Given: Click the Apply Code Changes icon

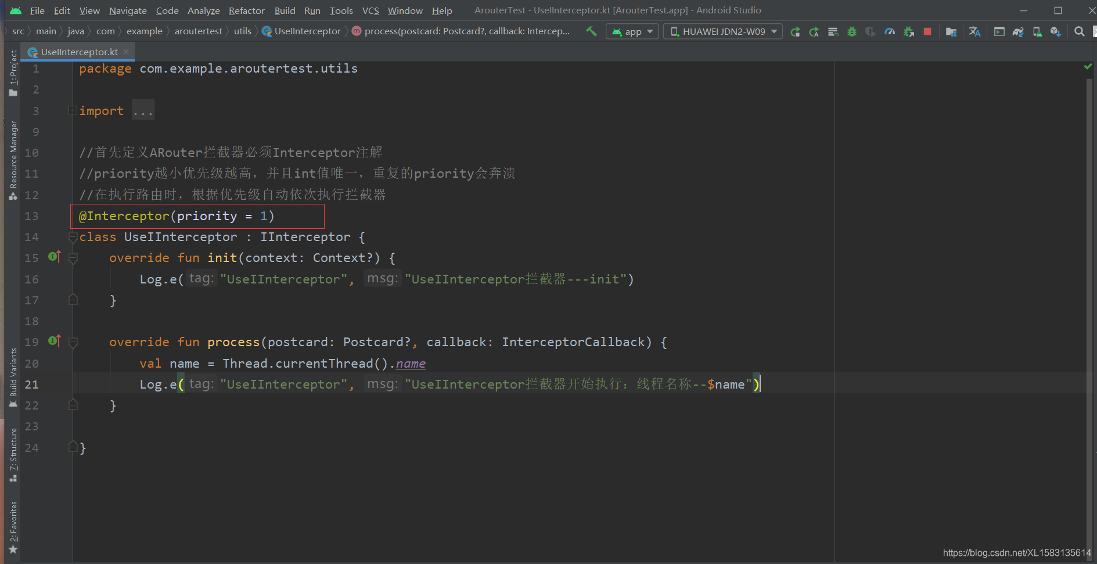Looking at the screenshot, I should click(x=814, y=31).
